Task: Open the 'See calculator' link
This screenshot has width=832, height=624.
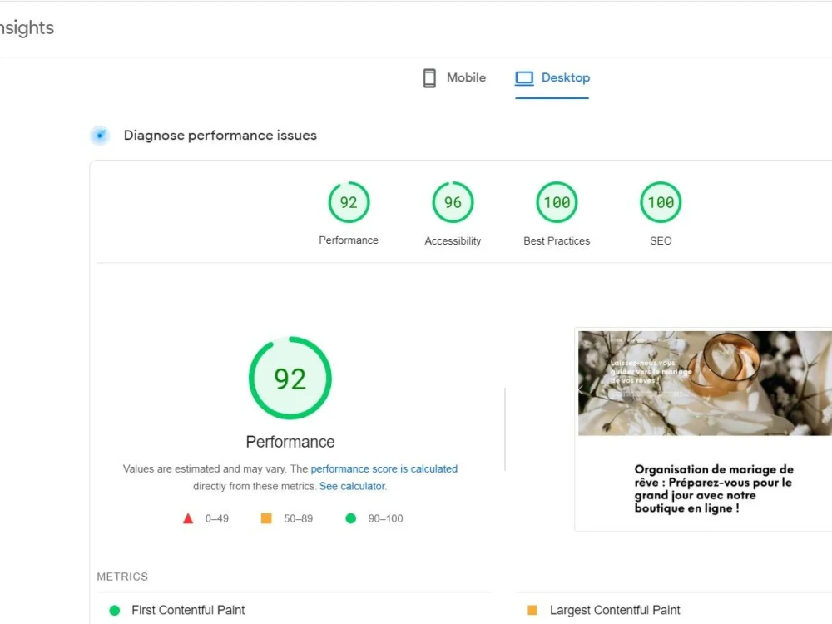Action: (352, 486)
